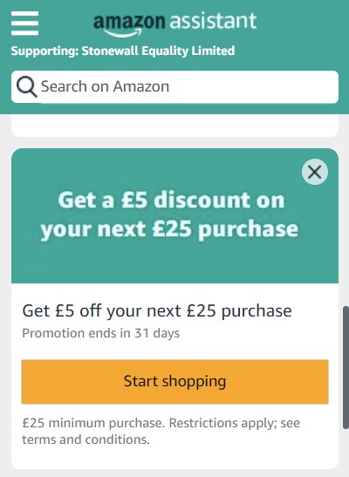The width and height of the screenshot is (349, 477).
Task: Click the Amazon Assistant logo
Action: coord(174,24)
